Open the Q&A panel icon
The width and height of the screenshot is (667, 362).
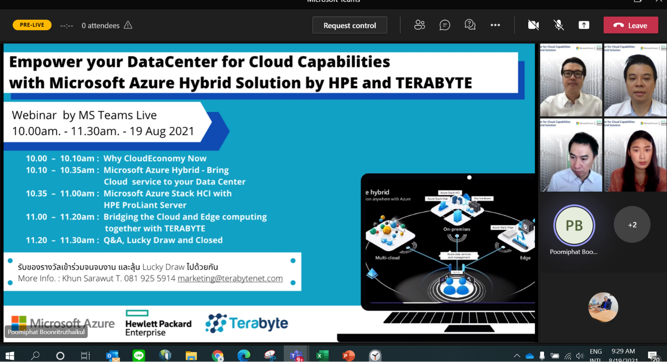(470, 25)
